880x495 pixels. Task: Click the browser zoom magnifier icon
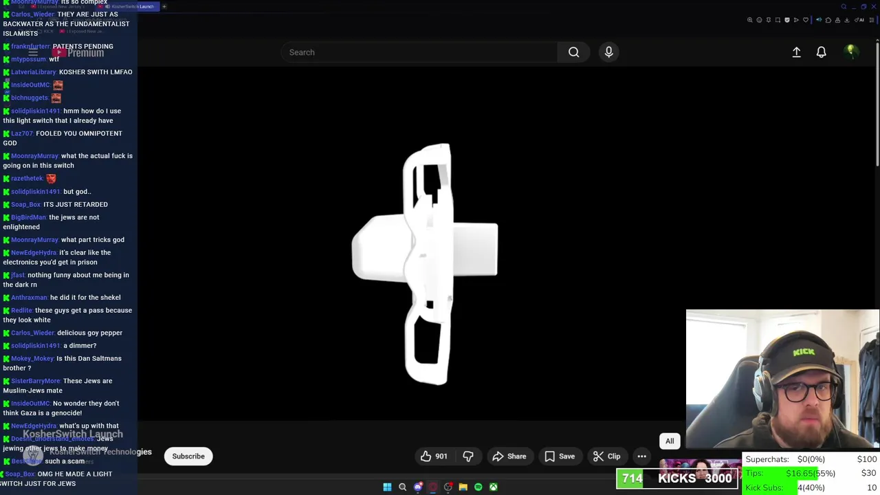[x=750, y=20]
